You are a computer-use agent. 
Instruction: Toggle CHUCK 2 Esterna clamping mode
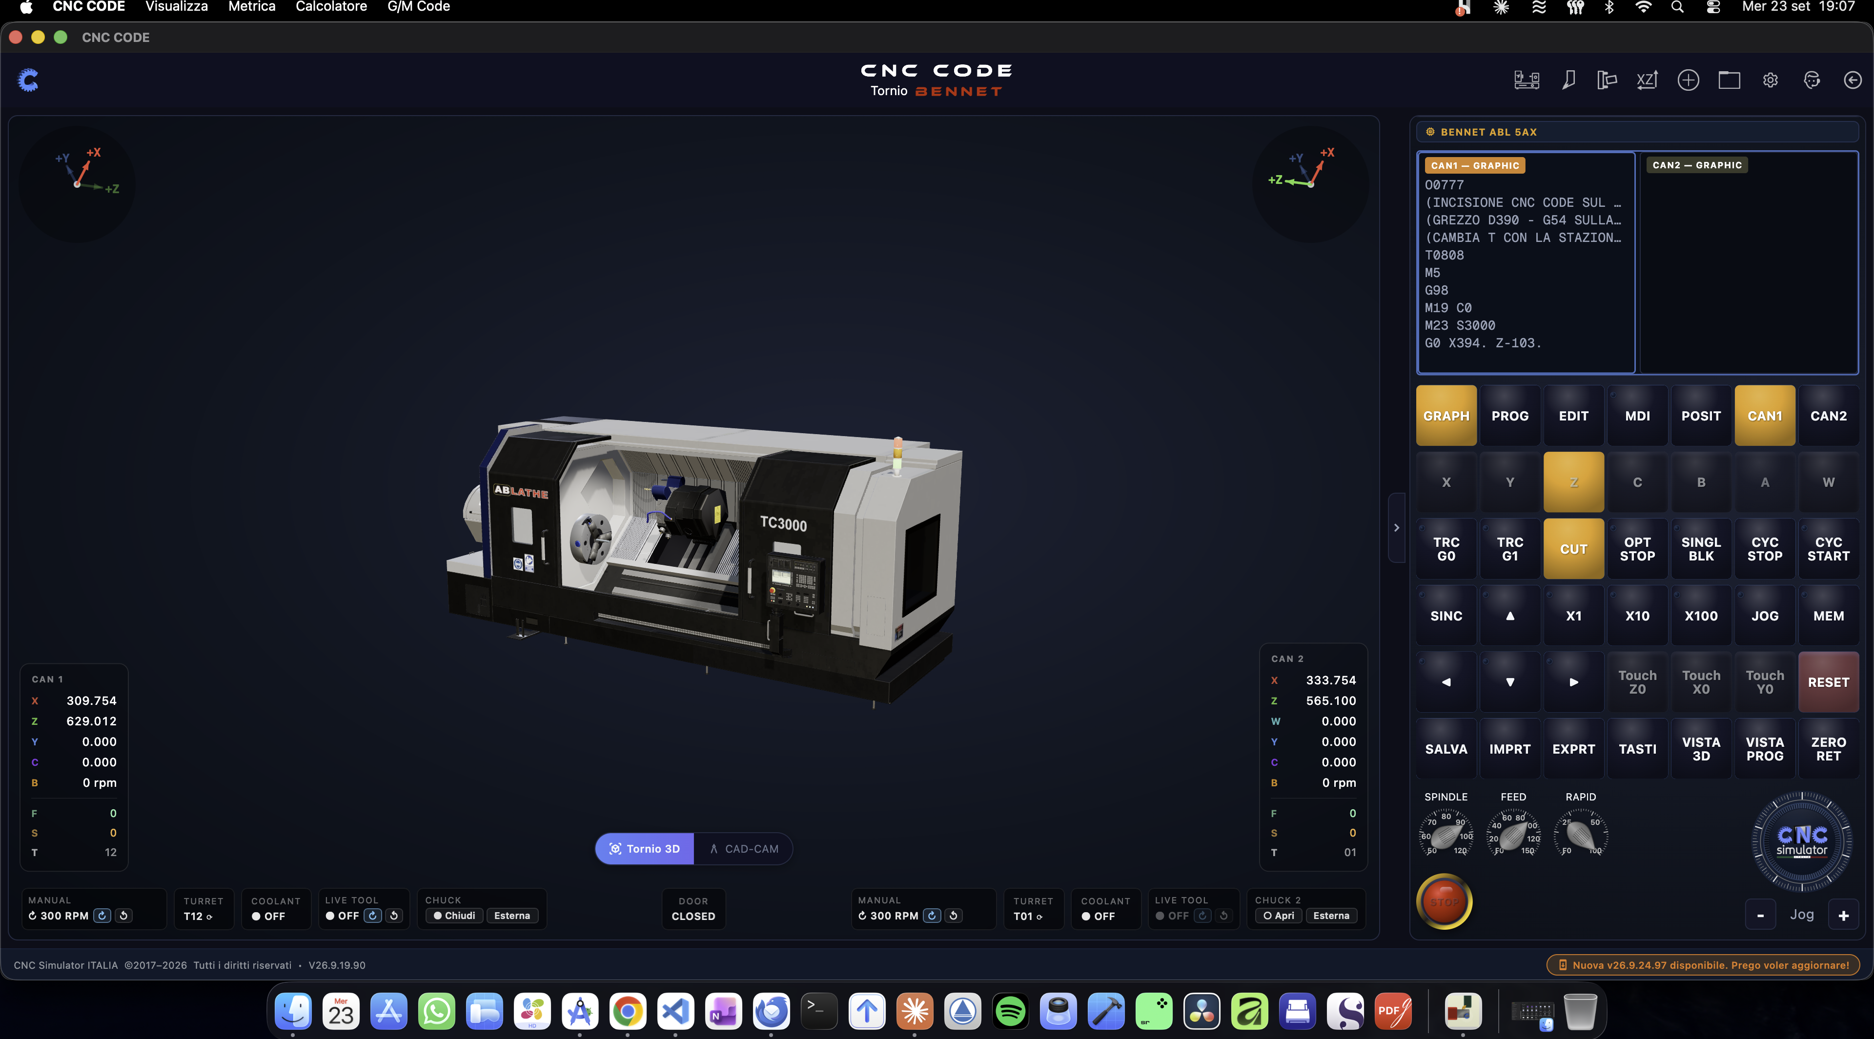[x=1331, y=916]
